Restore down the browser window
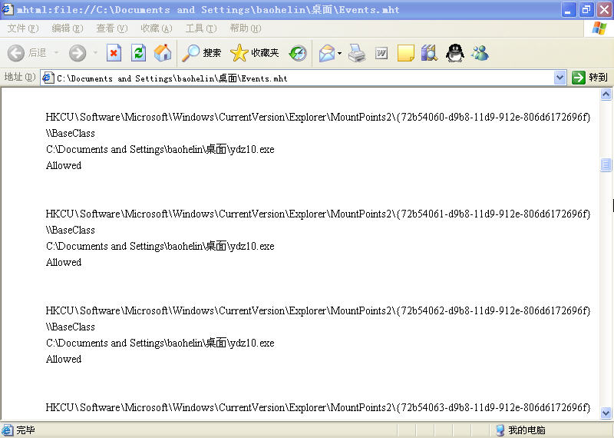 (586, 9)
